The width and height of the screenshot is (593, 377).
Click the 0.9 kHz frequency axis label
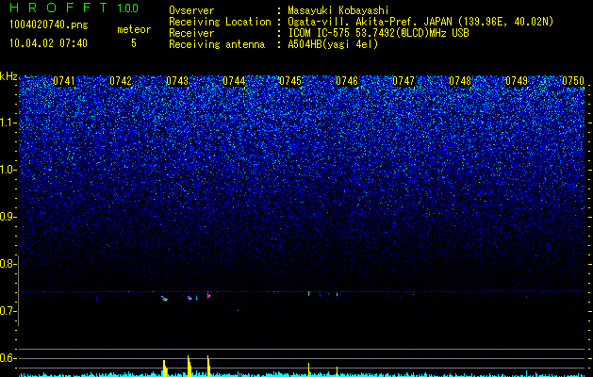pyautogui.click(x=8, y=217)
